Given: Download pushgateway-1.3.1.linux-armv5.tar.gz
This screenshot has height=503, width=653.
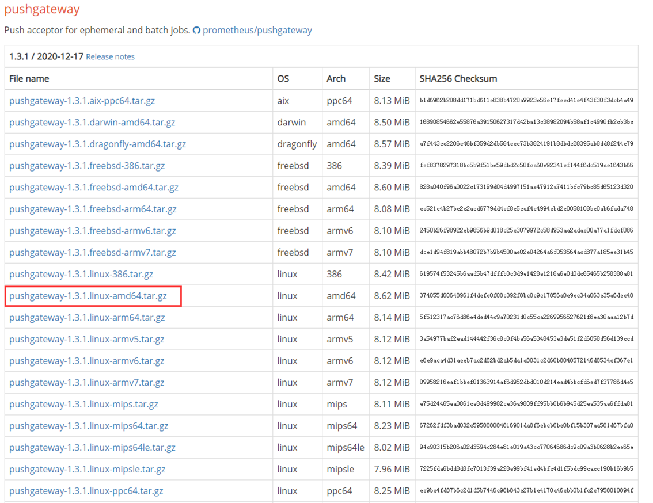Looking at the screenshot, I should [x=86, y=339].
